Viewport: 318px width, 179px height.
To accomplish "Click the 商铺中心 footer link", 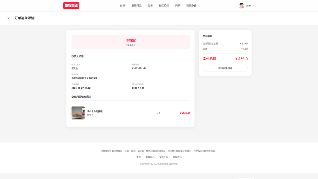I will click(150, 157).
